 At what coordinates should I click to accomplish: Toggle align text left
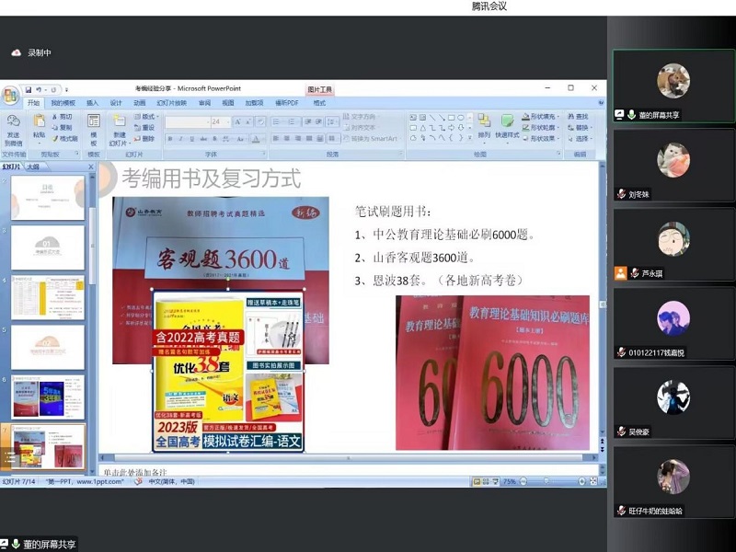(x=276, y=139)
